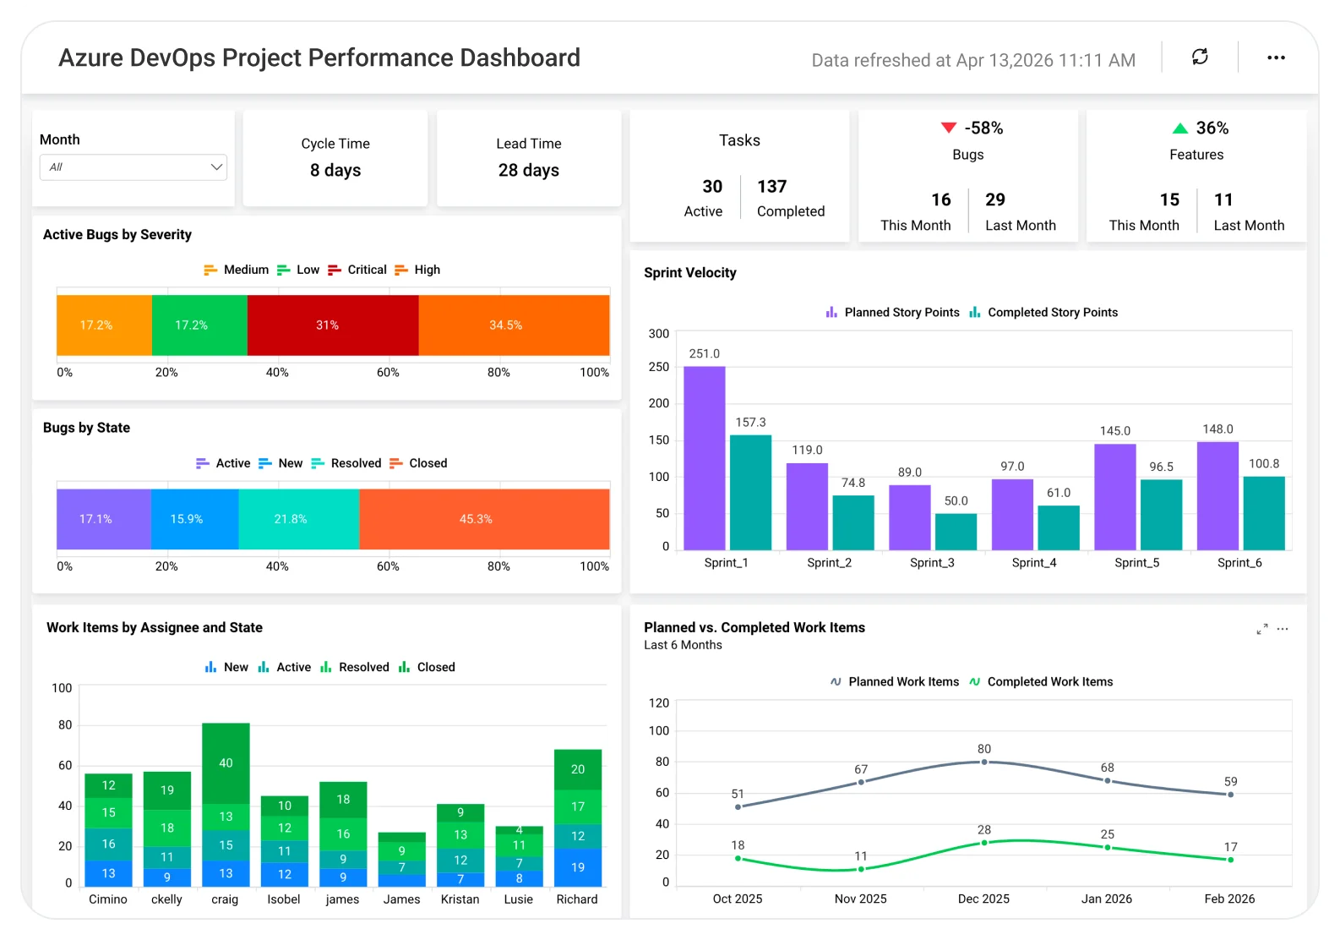Click Nov 2025 completed data point 11
The image size is (1340, 940).
861,869
